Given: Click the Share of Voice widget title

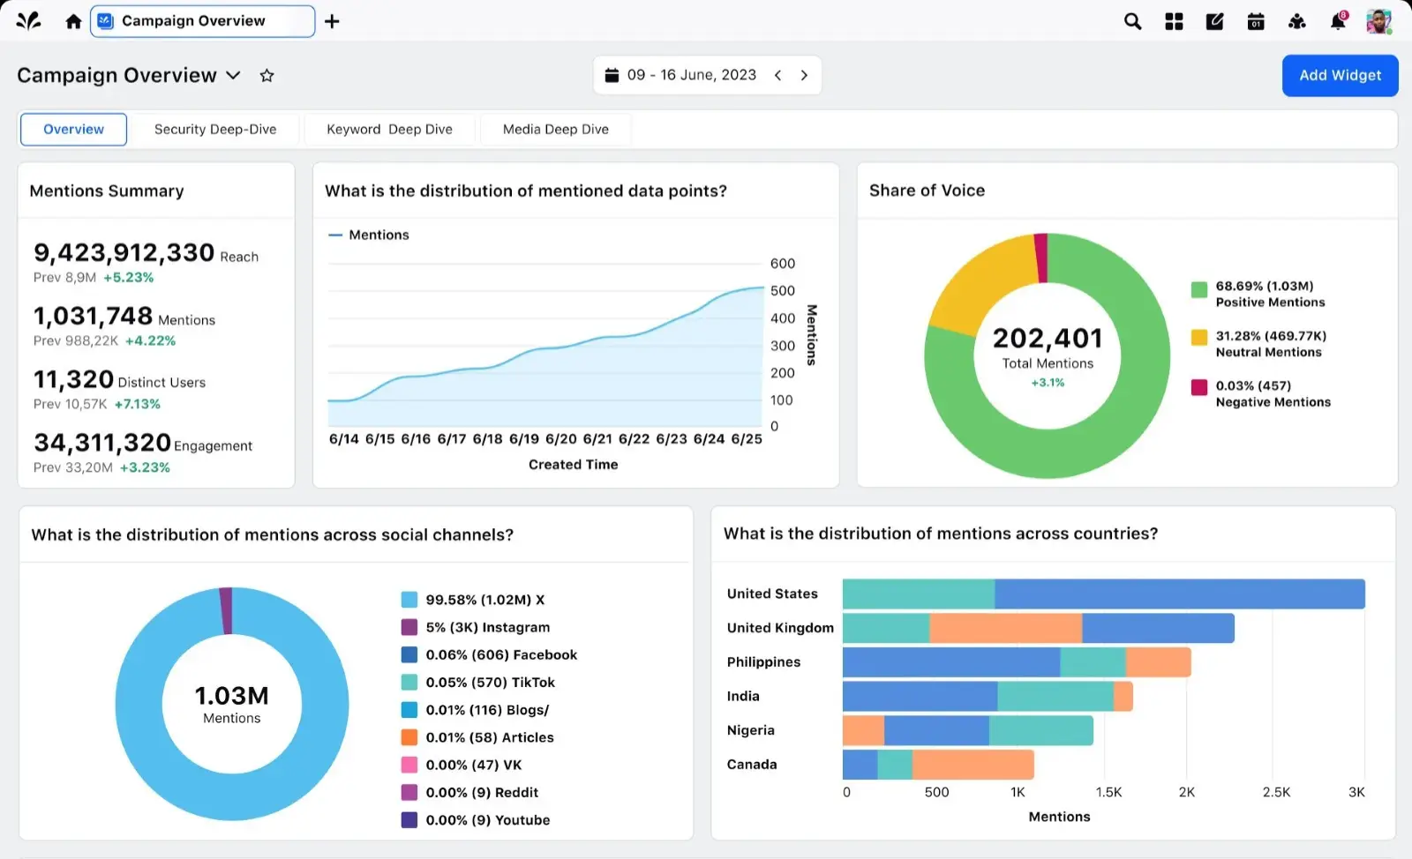Looking at the screenshot, I should (927, 190).
